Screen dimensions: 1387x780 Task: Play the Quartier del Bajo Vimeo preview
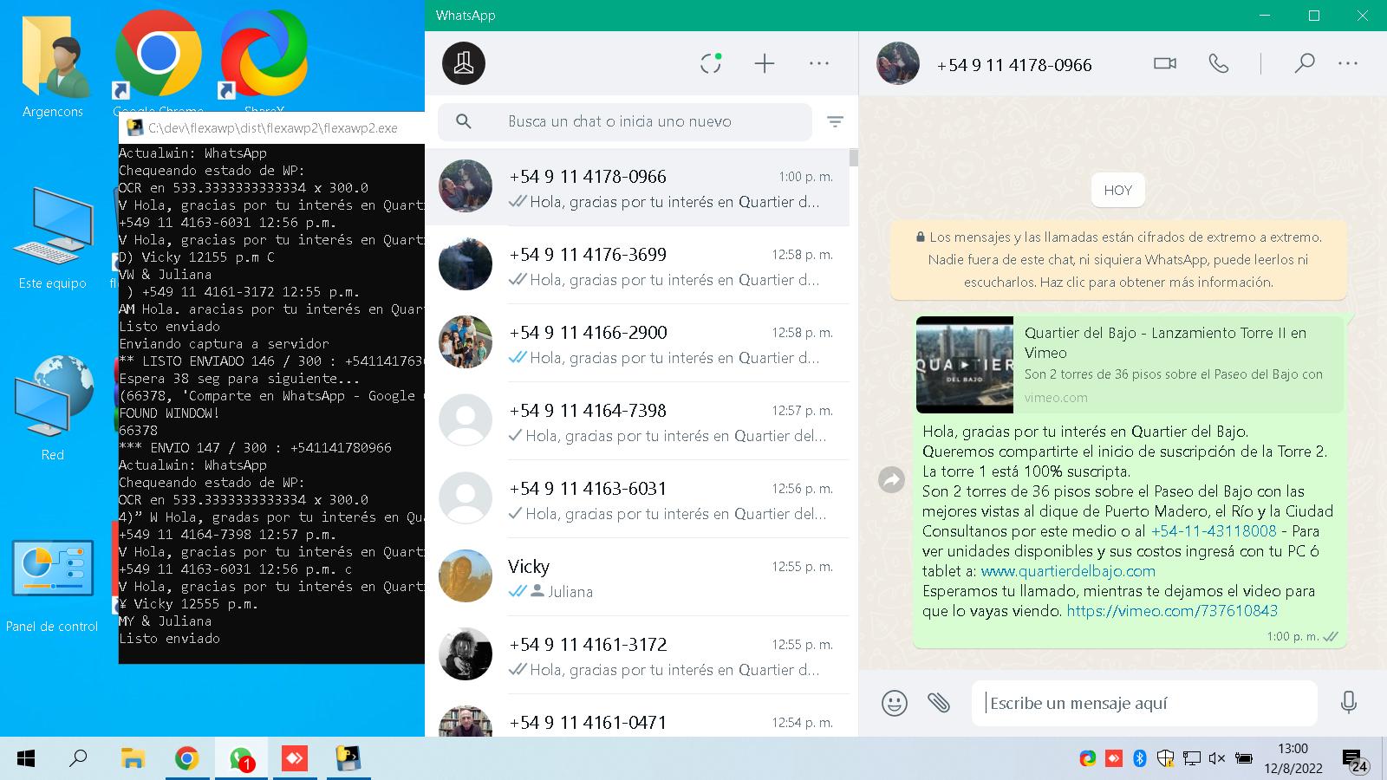[x=965, y=364]
